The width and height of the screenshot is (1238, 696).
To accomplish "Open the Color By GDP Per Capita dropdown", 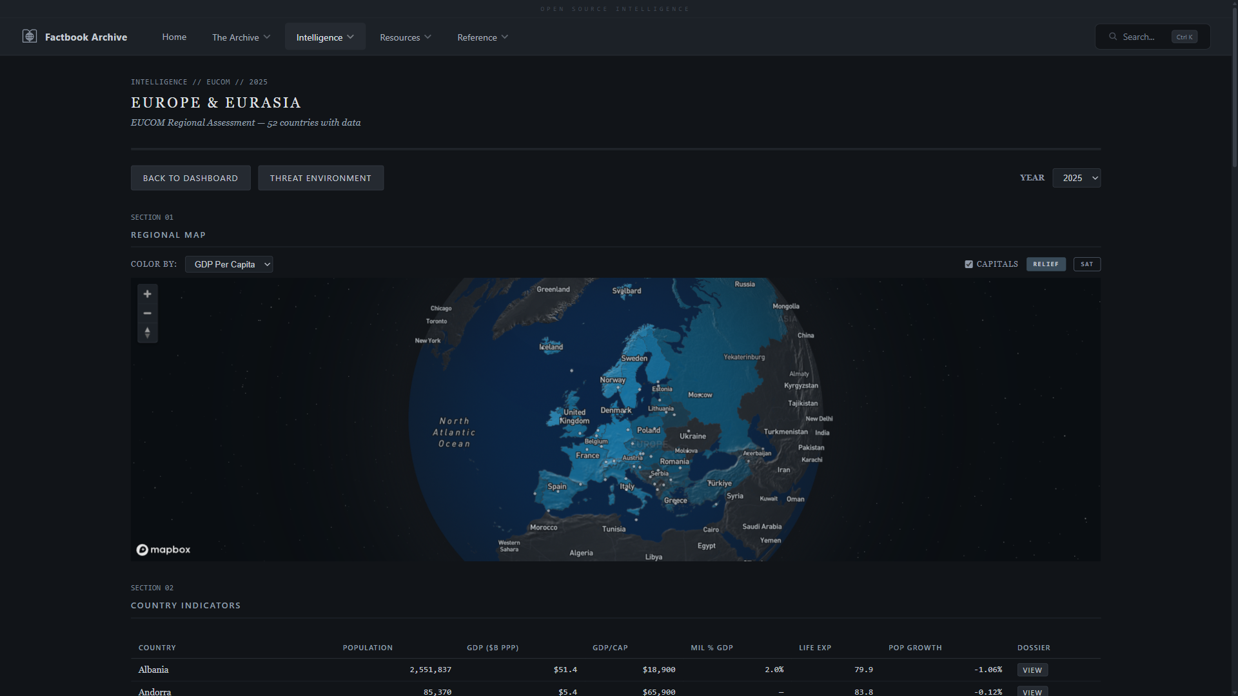I will coord(229,264).
